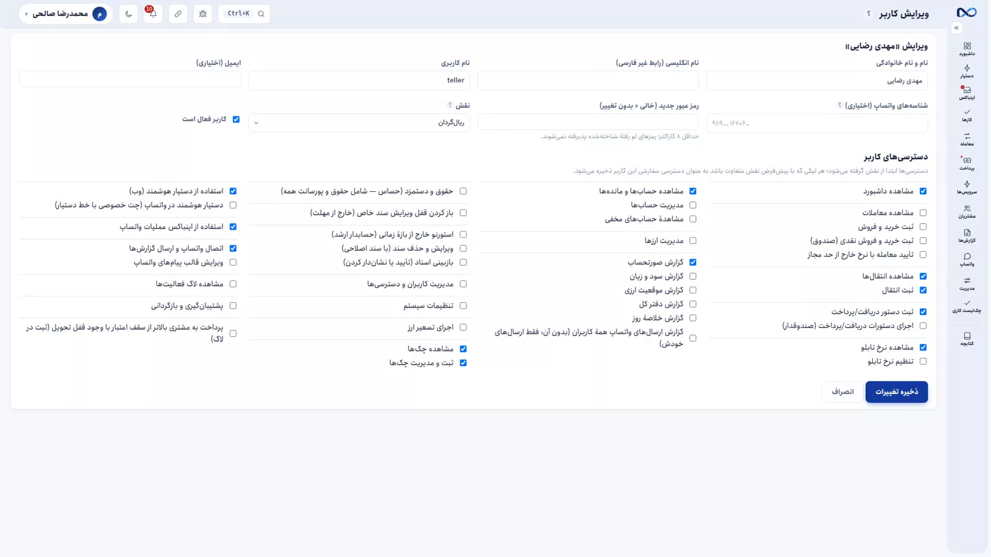This screenshot has height=557, width=991.
Task: Enable مشاهده لاگ فعالیت‌ها checkbox
Action: pyautogui.click(x=233, y=284)
